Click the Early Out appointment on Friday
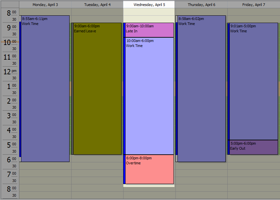Image resolution: width=280 pixels, height=200 pixels. (x=254, y=147)
